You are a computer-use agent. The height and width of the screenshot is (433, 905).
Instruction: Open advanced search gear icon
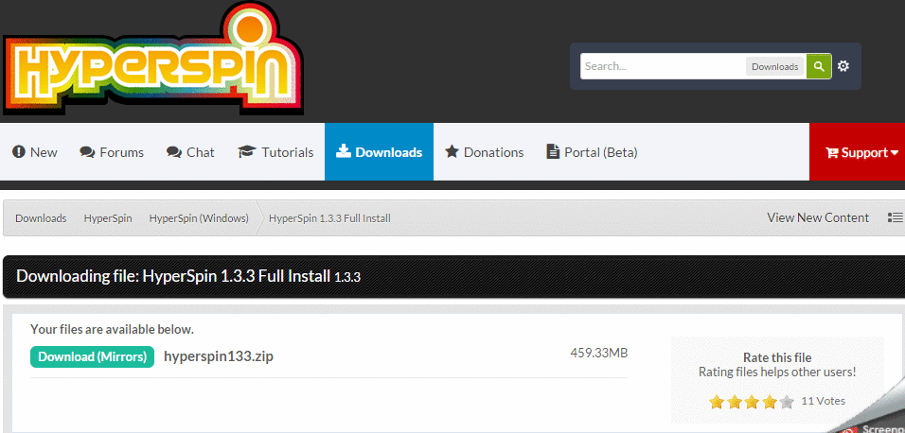pos(843,66)
